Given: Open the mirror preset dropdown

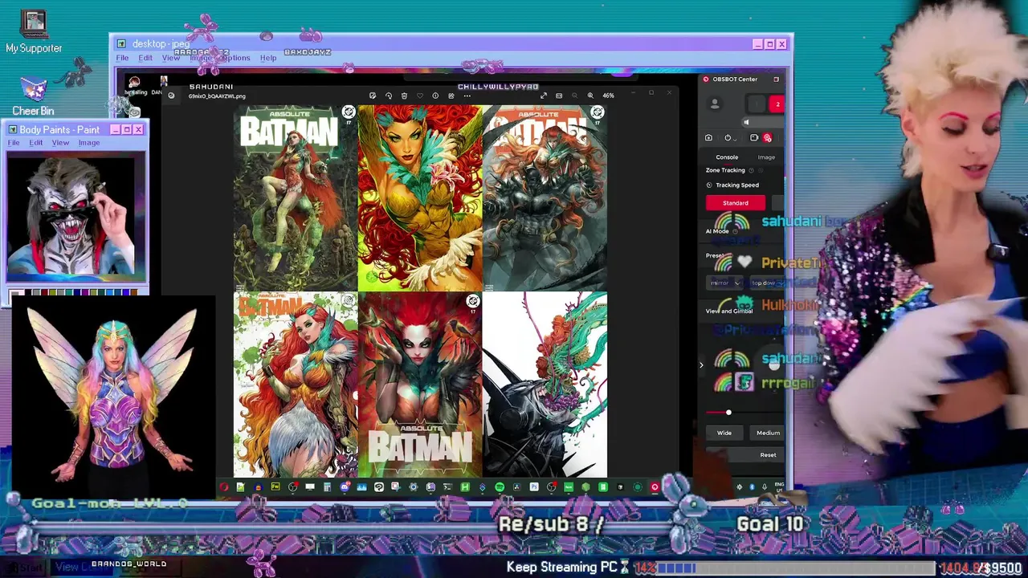Looking at the screenshot, I should [x=724, y=283].
